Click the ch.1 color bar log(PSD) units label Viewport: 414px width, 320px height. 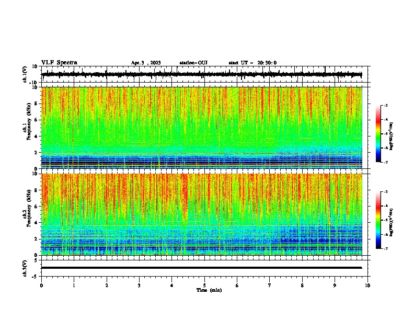click(391, 136)
